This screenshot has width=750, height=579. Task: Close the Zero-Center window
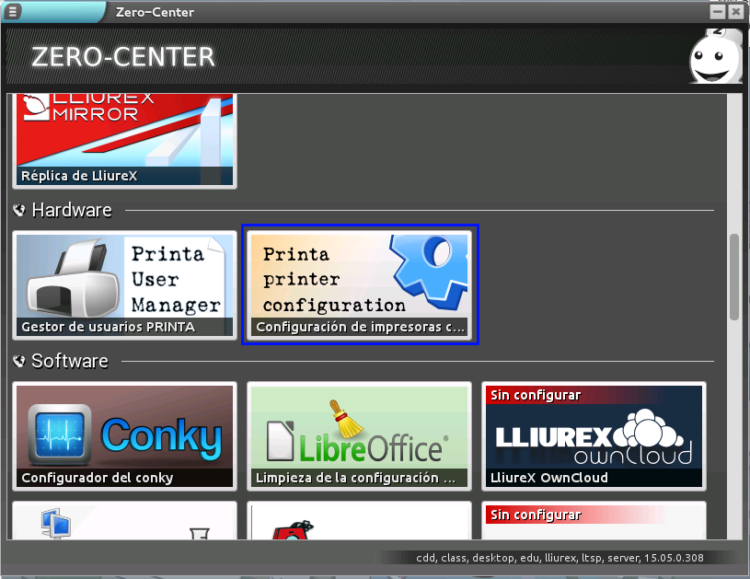pyautogui.click(x=734, y=12)
